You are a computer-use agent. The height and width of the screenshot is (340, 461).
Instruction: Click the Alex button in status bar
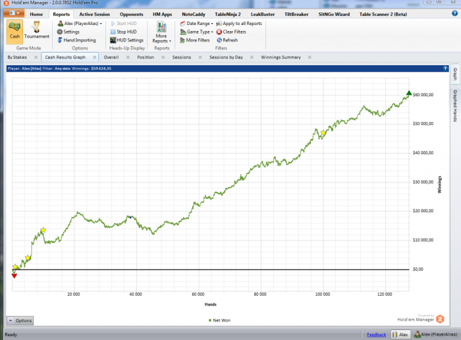[x=400, y=335]
